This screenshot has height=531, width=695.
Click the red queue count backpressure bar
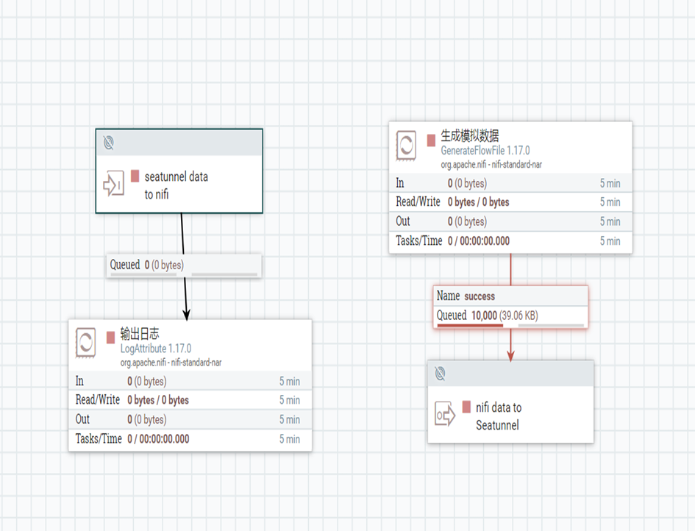click(470, 326)
